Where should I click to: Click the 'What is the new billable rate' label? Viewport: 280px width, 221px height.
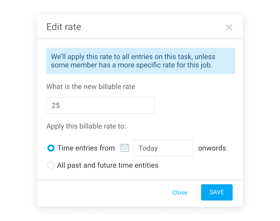point(91,87)
